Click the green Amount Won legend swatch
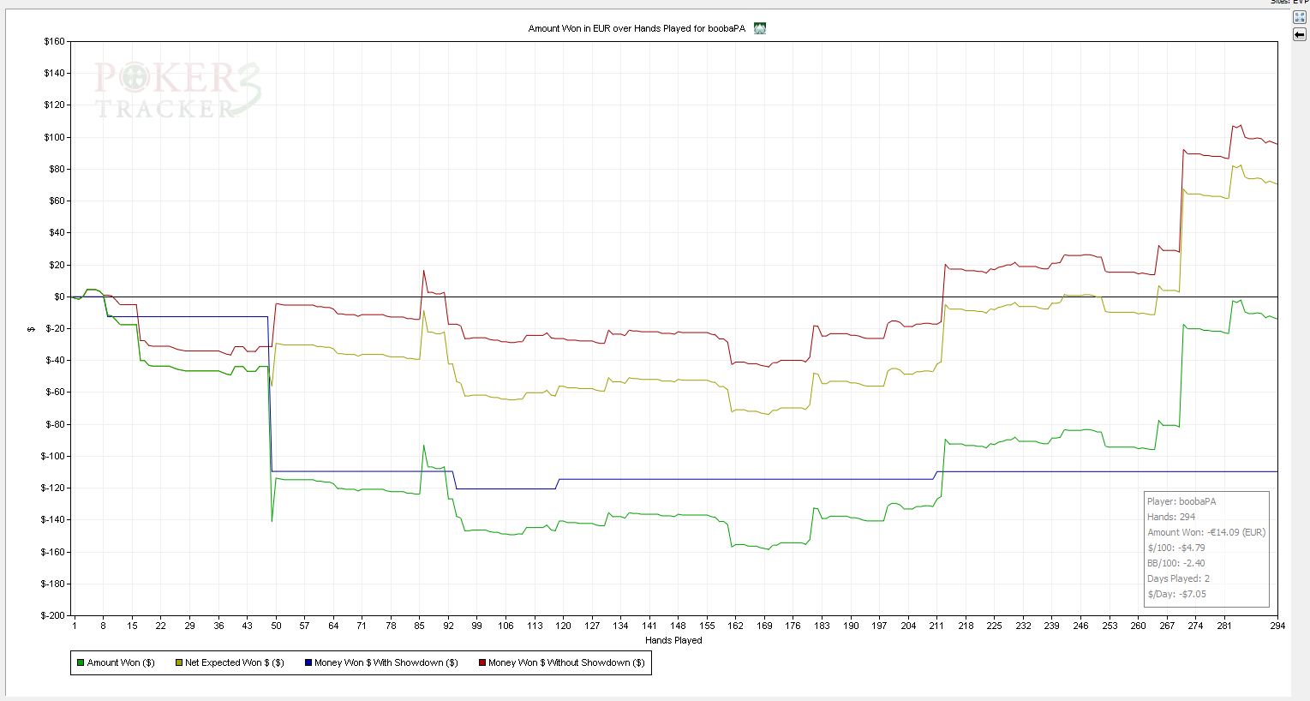This screenshot has width=1310, height=701. [81, 662]
